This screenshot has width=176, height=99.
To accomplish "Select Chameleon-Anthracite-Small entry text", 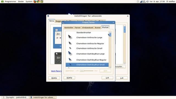I will [x=89, y=48].
